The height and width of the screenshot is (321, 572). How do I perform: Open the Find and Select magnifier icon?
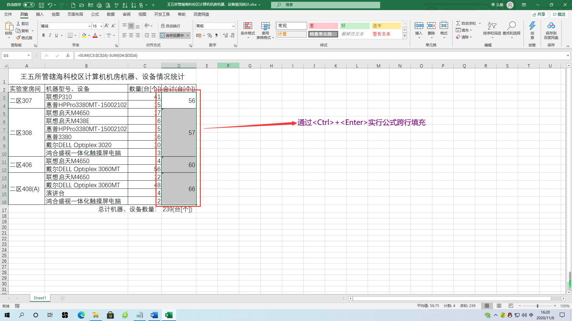click(512, 26)
